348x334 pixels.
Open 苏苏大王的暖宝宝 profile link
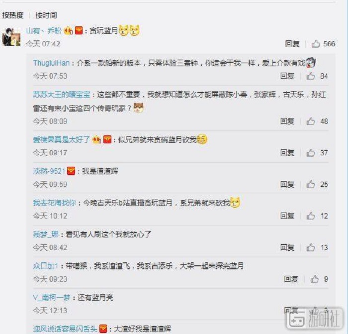pyautogui.click(x=62, y=95)
